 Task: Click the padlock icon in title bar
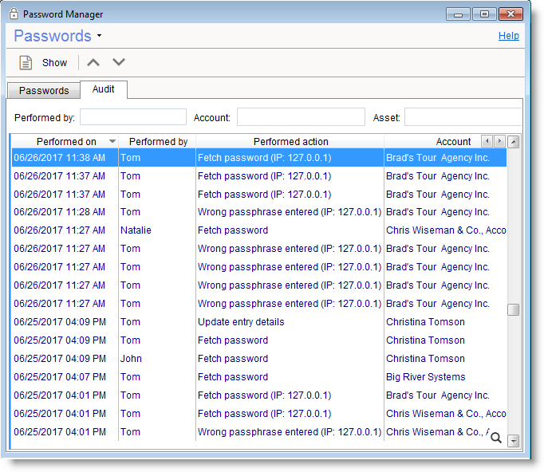coord(14,14)
